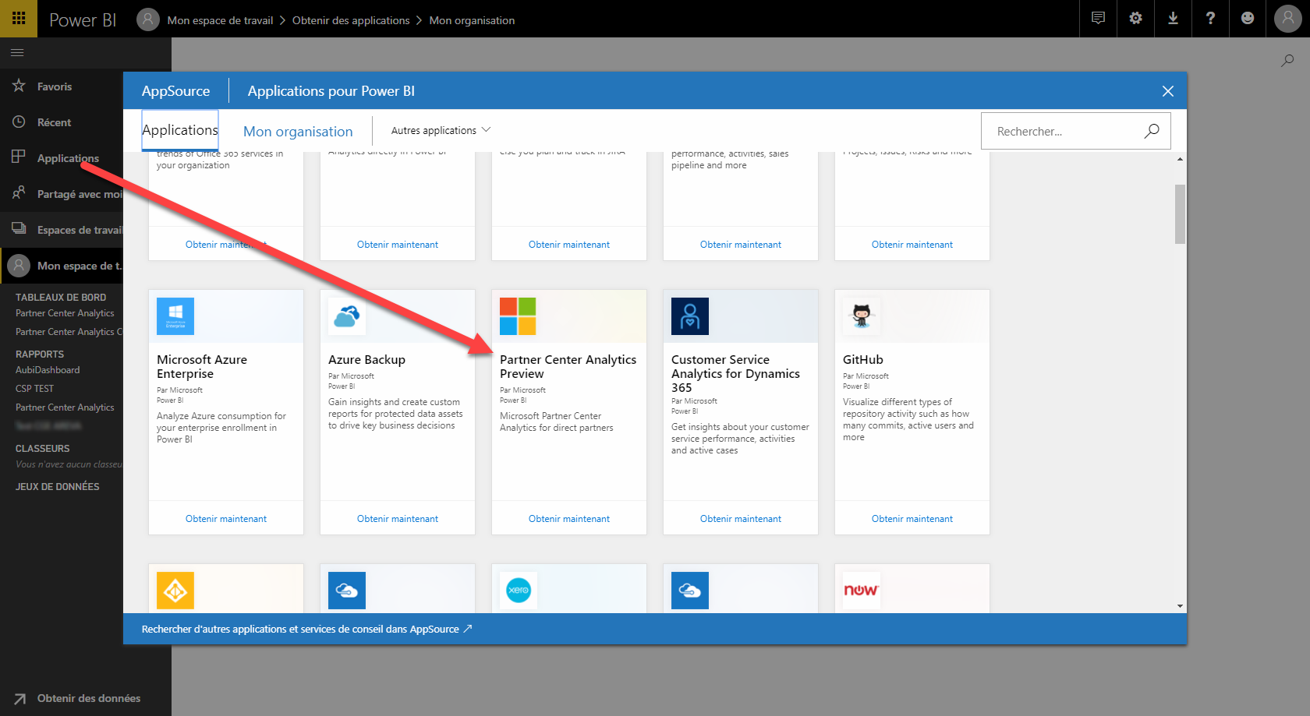Click the GitHub octocat icon
The image size is (1310, 716).
[x=862, y=316]
